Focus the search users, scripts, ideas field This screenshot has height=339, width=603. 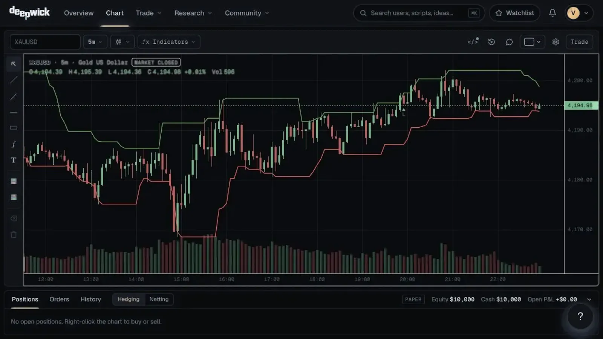[419, 13]
